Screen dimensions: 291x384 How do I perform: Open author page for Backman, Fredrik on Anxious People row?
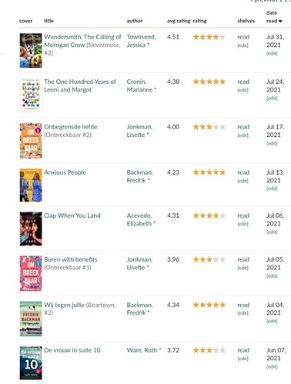click(x=139, y=176)
